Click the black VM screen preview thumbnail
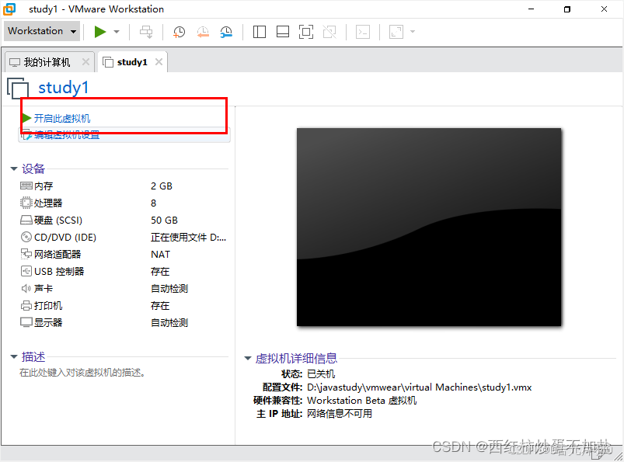Viewport: 624px width, 462px height. tap(429, 227)
